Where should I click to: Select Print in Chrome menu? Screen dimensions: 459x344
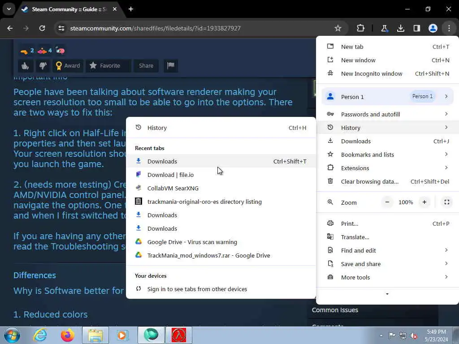387,224
